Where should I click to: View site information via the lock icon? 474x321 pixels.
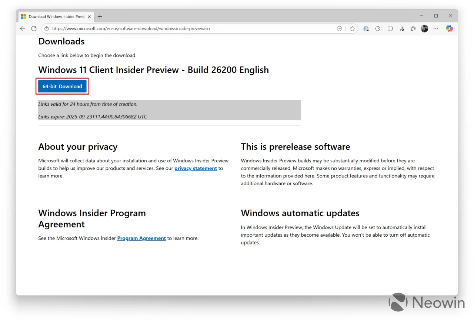[46, 28]
